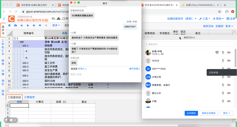
Task: Open 更多 dropdown in left toolbar
Action: tap(56, 25)
